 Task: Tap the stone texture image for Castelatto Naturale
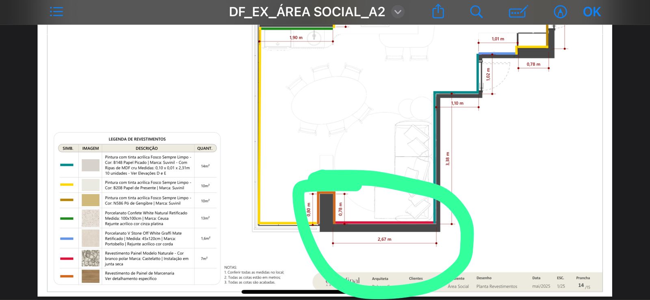(91, 258)
